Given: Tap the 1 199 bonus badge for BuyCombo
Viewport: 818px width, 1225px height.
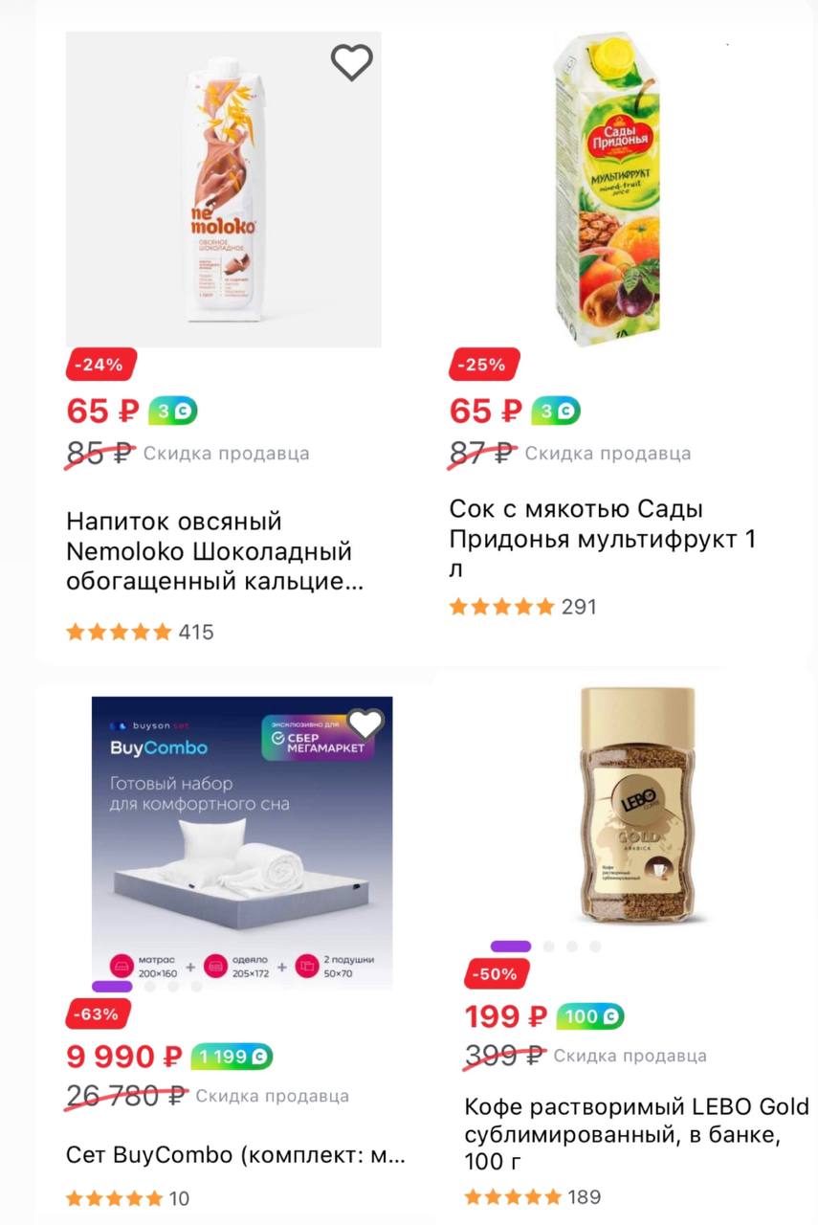Looking at the screenshot, I should pyautogui.click(x=232, y=1057).
